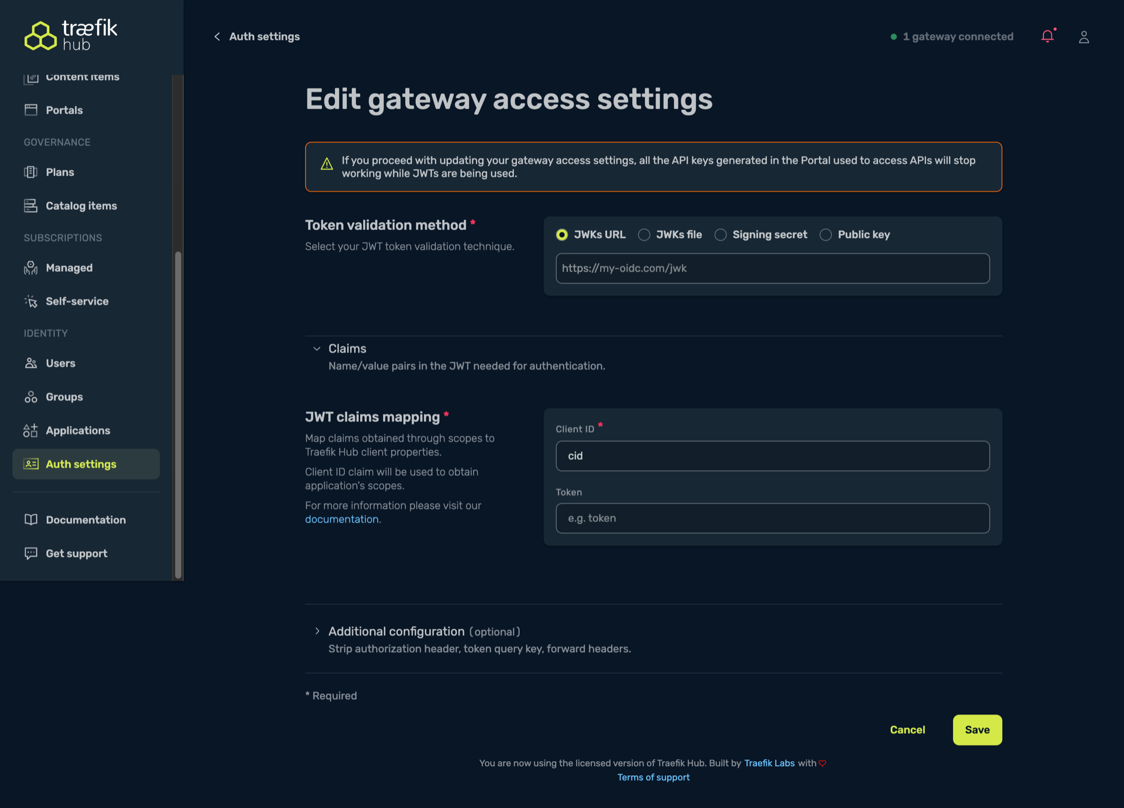Click the 'Edit gateway access settings' title
Image resolution: width=1124 pixels, height=808 pixels.
coord(509,98)
